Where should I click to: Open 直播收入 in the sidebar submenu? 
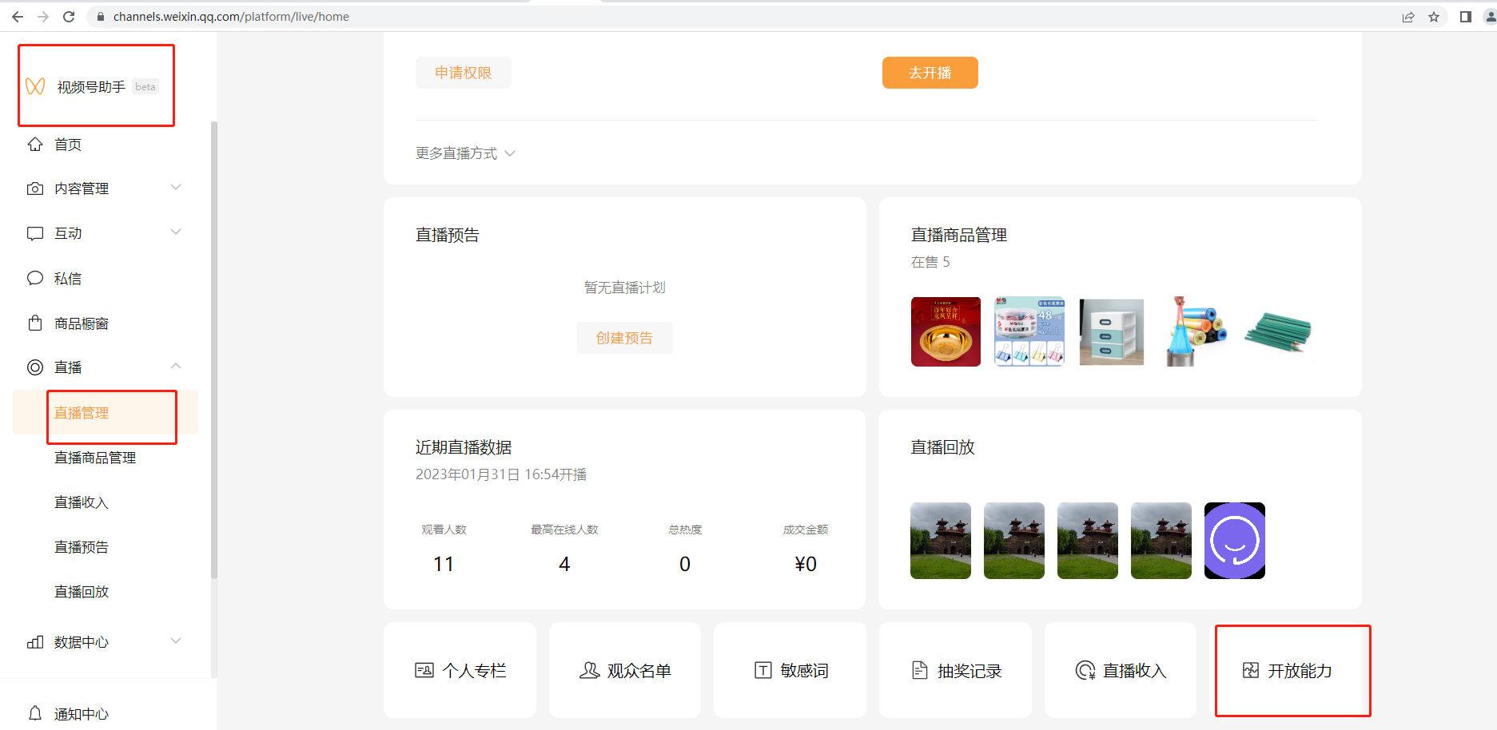(82, 502)
